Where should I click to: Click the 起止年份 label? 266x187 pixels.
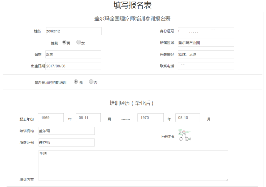(26, 119)
